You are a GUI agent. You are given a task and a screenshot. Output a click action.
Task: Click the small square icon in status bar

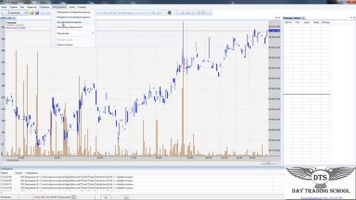tap(73, 197)
